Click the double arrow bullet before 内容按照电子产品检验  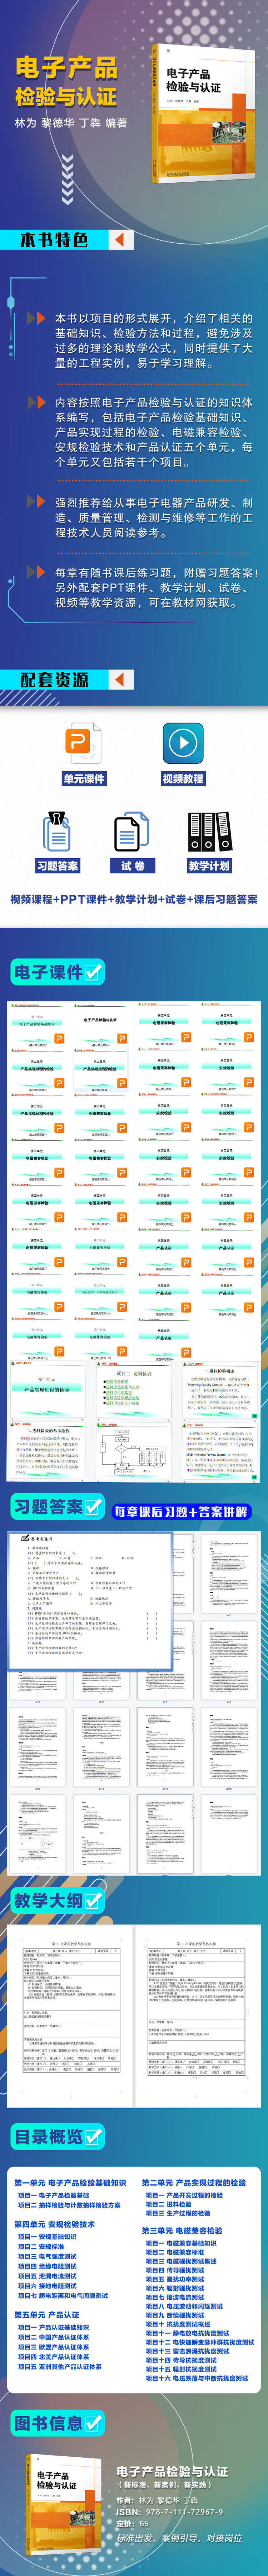tap(36, 402)
